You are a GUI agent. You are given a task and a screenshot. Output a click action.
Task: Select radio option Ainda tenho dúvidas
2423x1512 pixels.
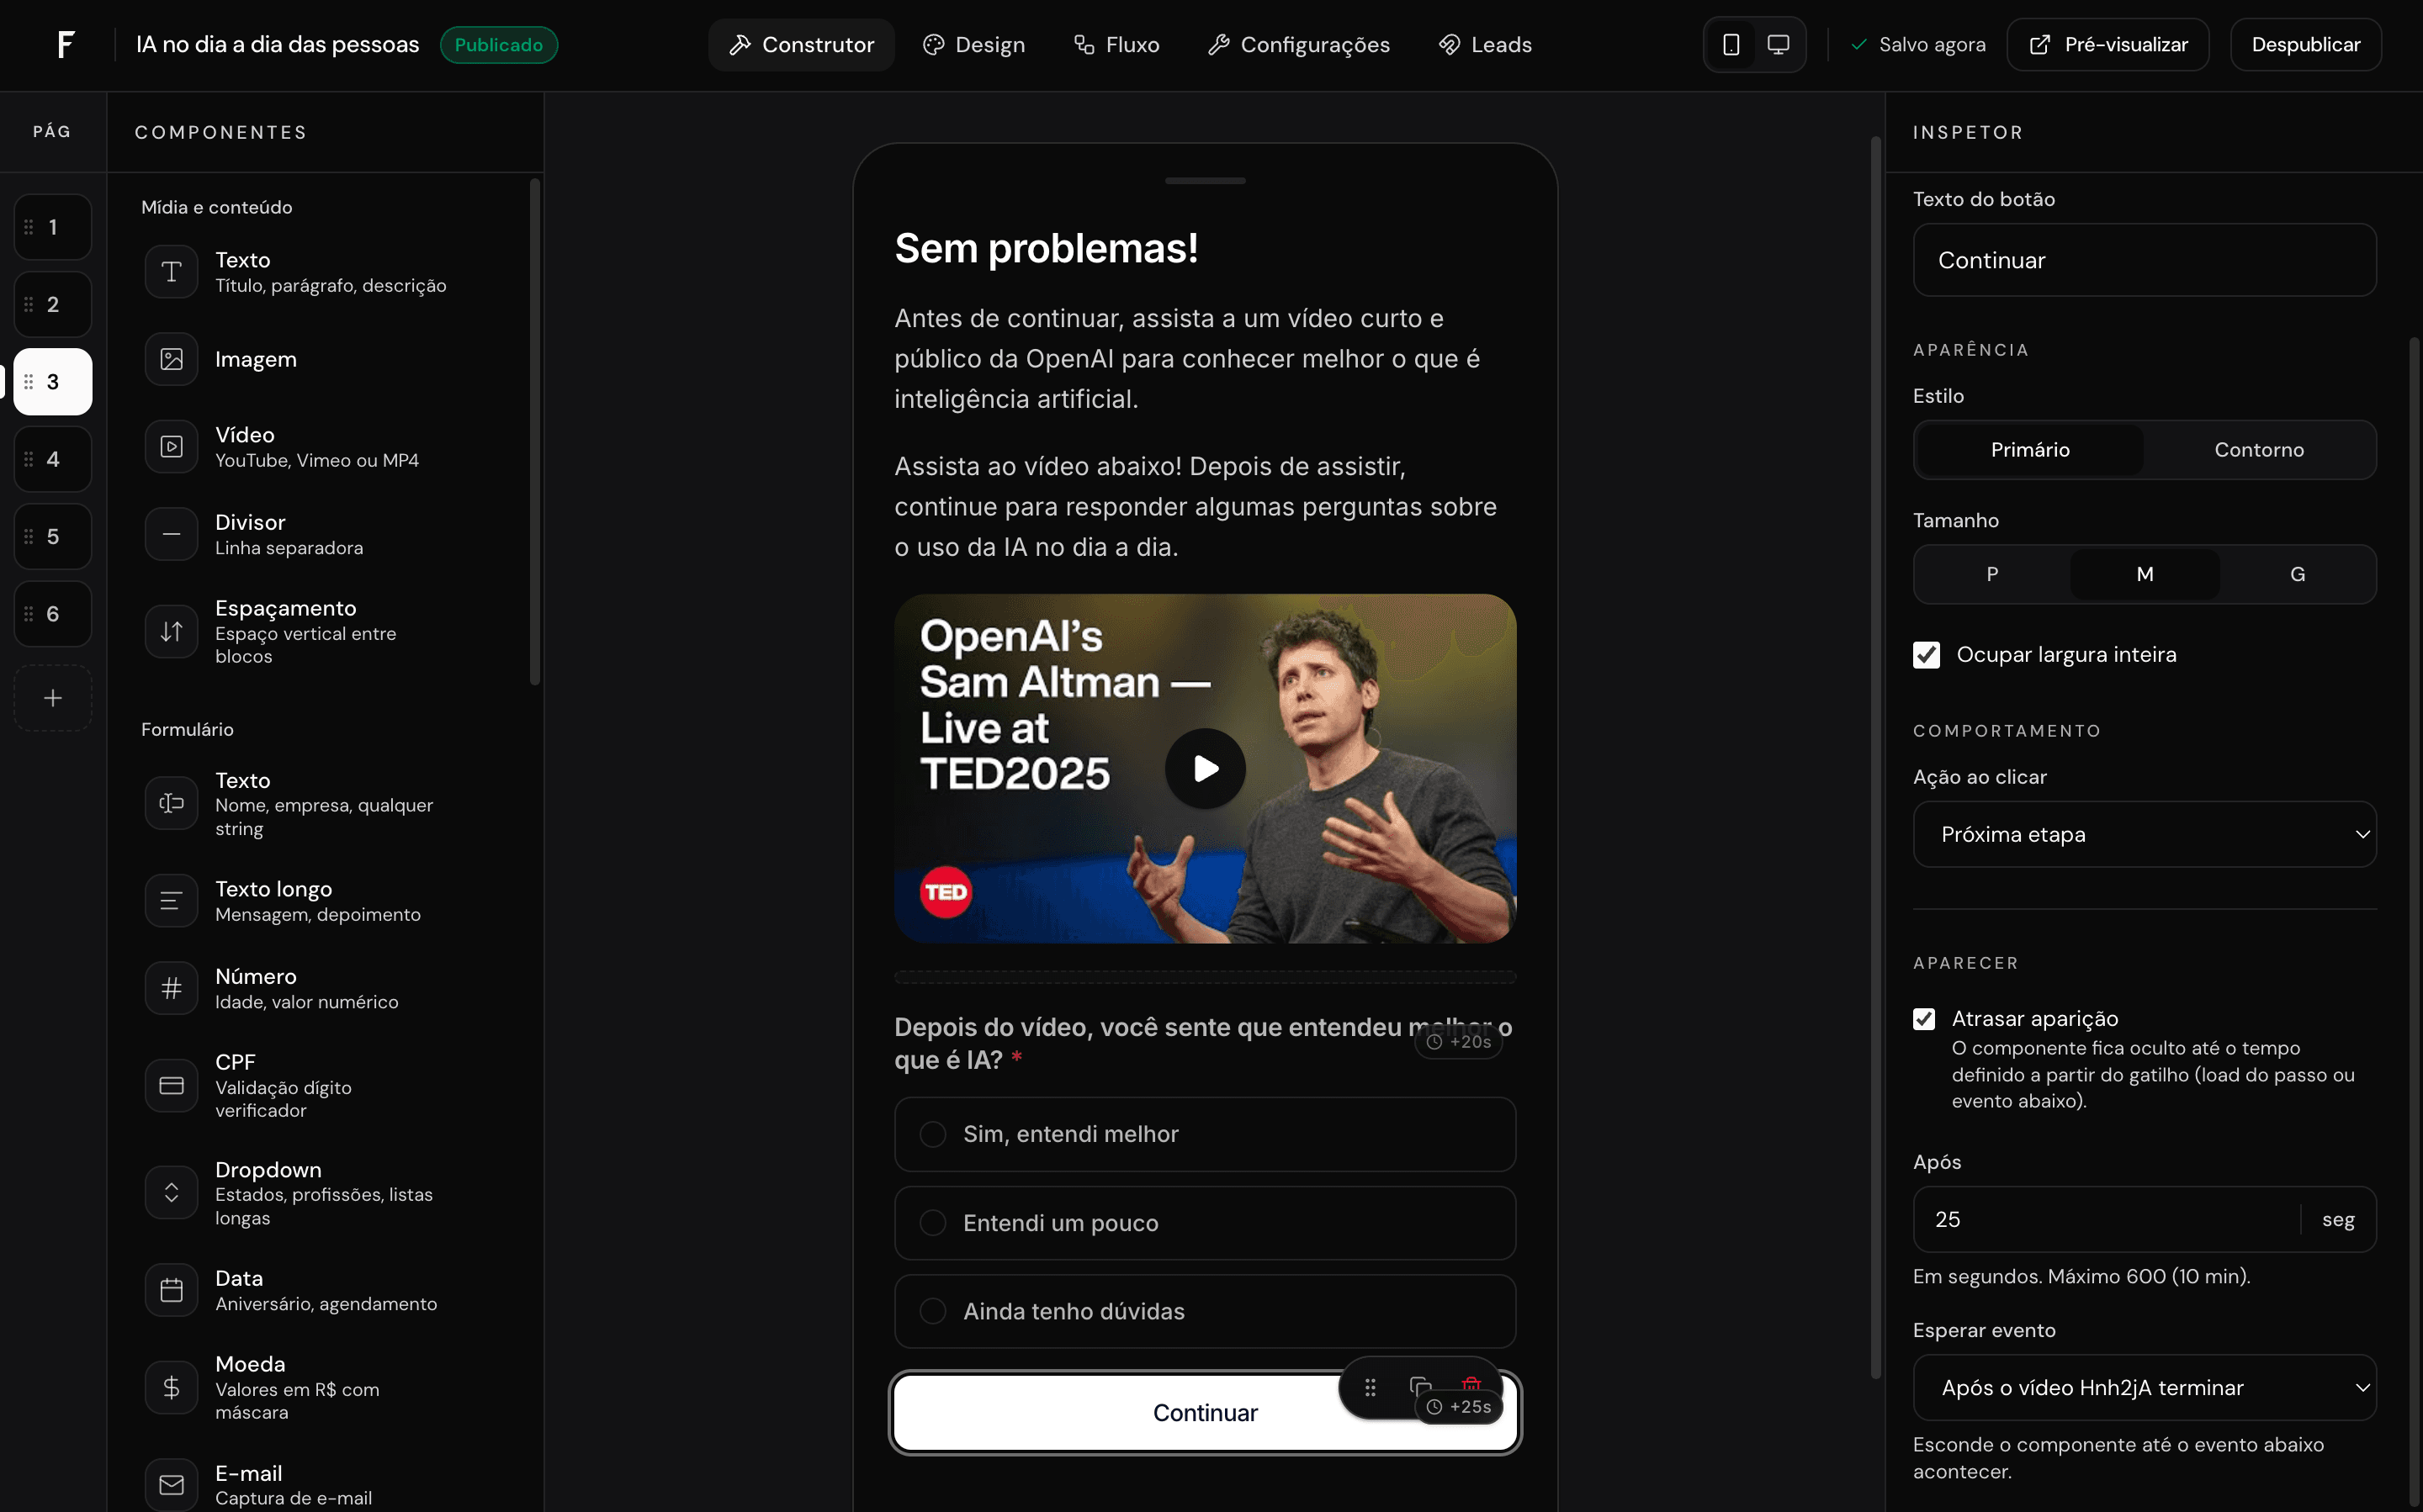click(932, 1311)
